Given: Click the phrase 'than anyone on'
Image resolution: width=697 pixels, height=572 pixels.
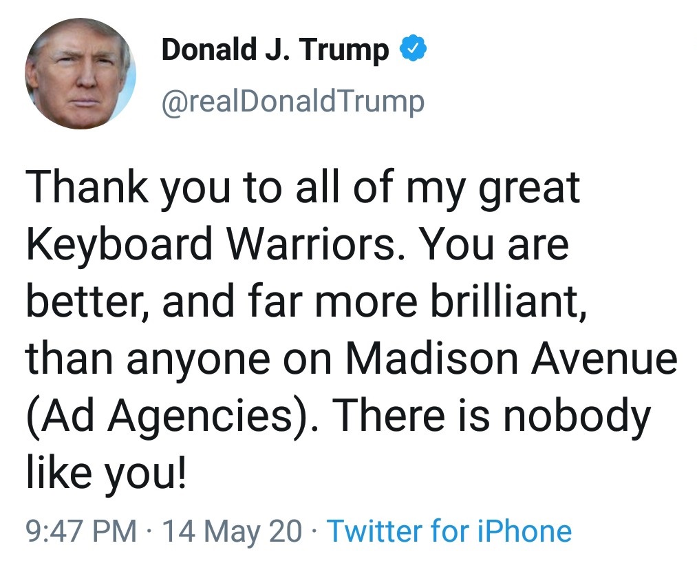Looking at the screenshot, I should (179, 358).
